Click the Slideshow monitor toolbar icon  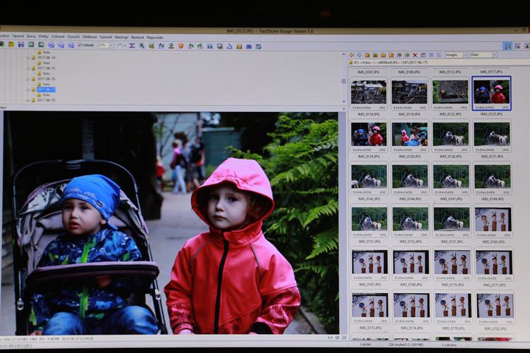[x=220, y=47]
